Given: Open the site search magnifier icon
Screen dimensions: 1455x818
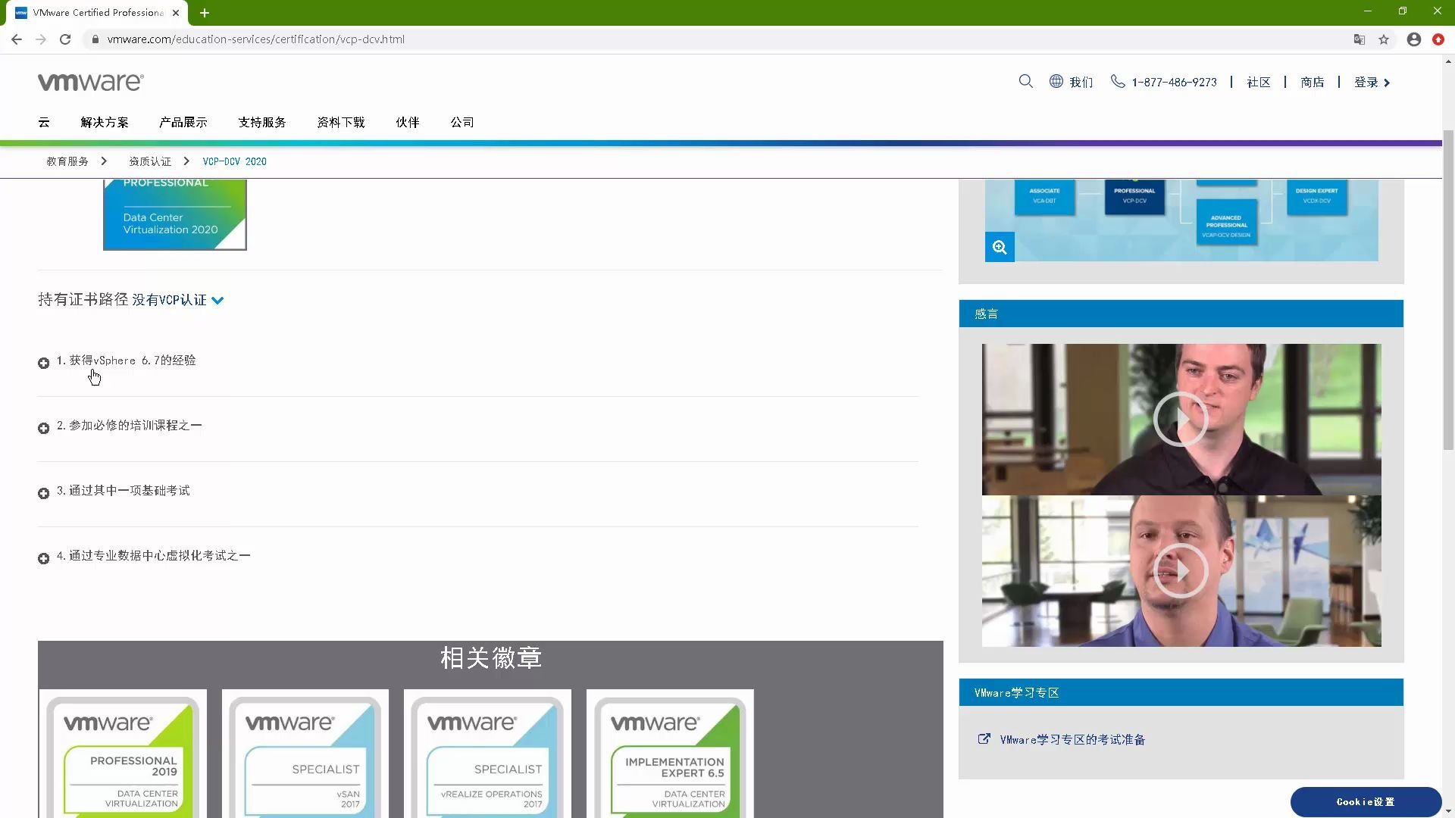Looking at the screenshot, I should point(1025,81).
